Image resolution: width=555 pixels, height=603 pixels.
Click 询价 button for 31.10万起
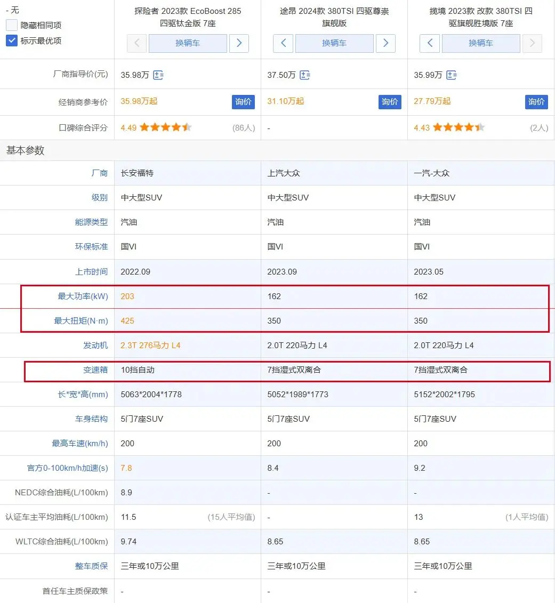click(x=390, y=102)
